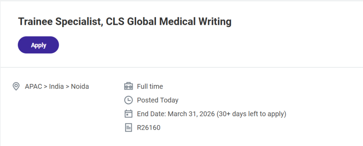Click the first > separator after APAC
The image size is (363, 146).
pos(45,86)
